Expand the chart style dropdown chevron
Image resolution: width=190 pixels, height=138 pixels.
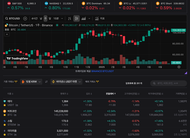[x=89, y=19]
